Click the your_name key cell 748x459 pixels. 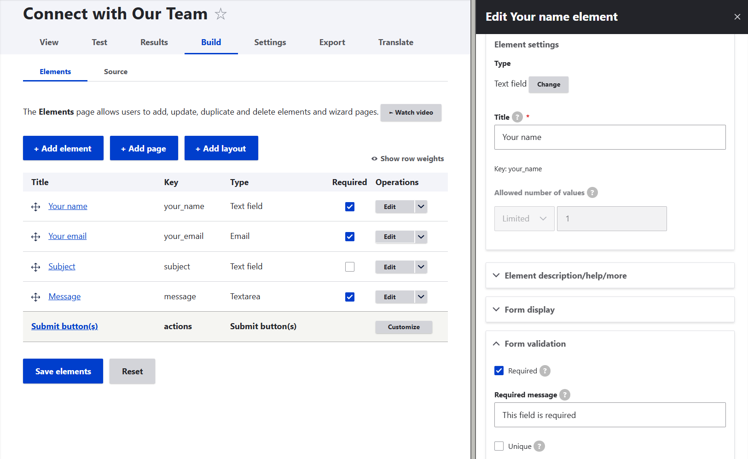(184, 206)
